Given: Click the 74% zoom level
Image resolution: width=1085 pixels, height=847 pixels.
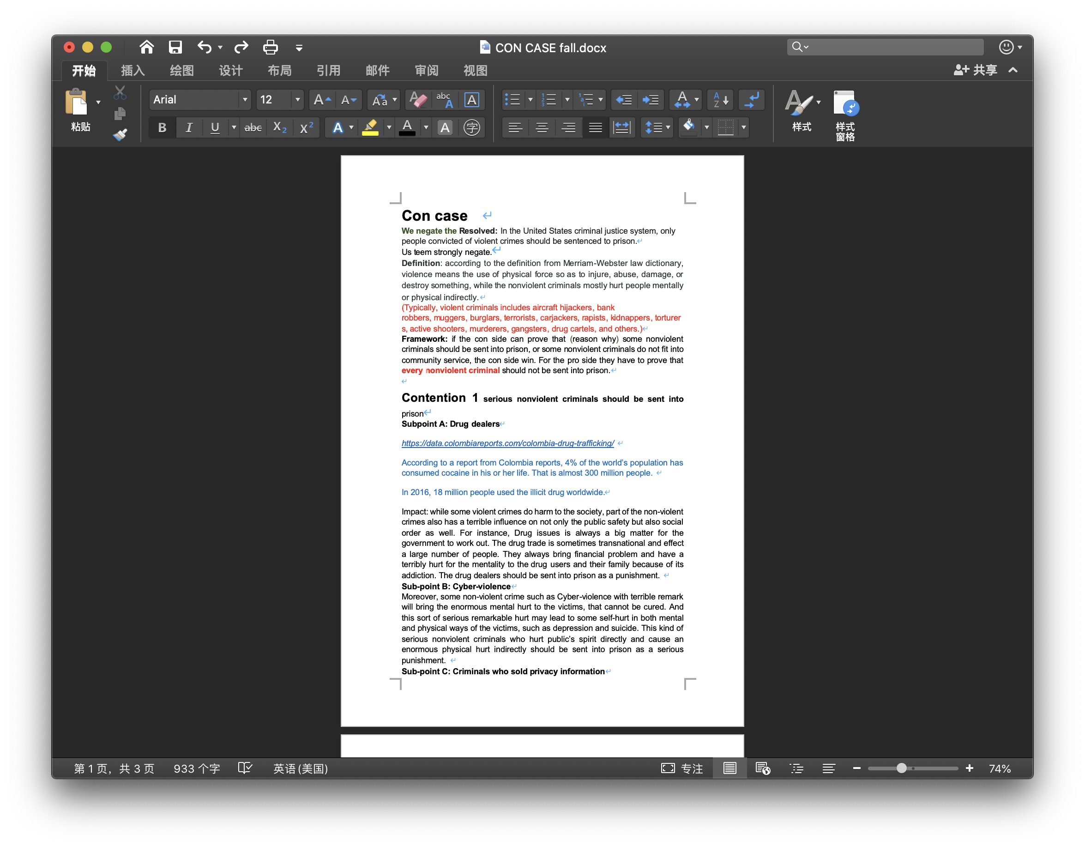Looking at the screenshot, I should tap(1000, 768).
